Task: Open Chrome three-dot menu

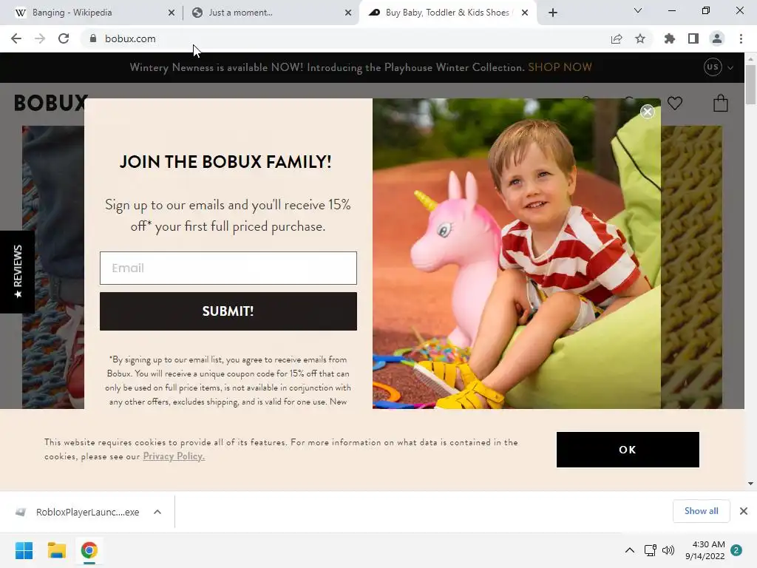Action: [x=741, y=38]
